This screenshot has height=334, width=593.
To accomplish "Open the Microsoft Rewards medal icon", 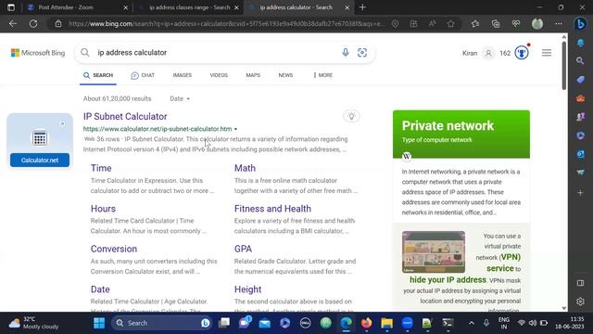I will (x=522, y=53).
